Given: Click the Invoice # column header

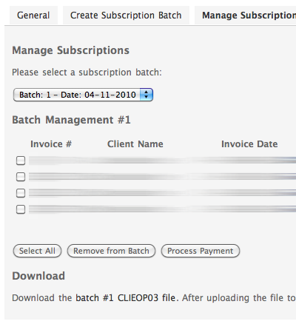Looking at the screenshot, I should [51, 144].
